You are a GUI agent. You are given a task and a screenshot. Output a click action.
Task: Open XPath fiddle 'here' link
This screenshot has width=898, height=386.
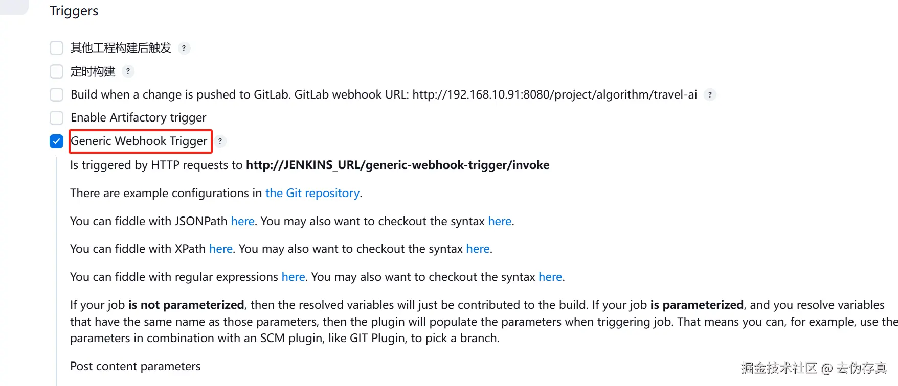tap(221, 249)
